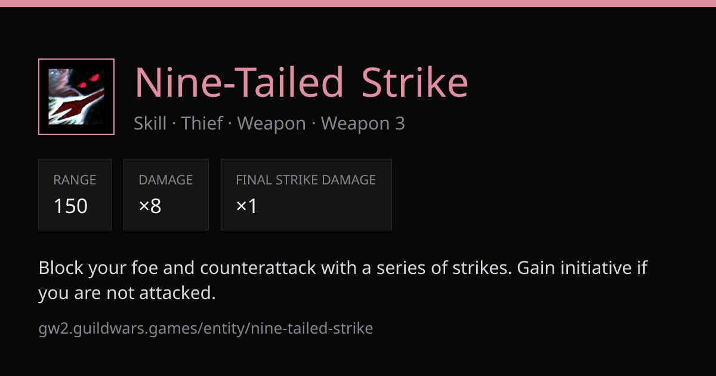Click the Skill breadcrumb label
The width and height of the screenshot is (716, 376).
click(150, 124)
